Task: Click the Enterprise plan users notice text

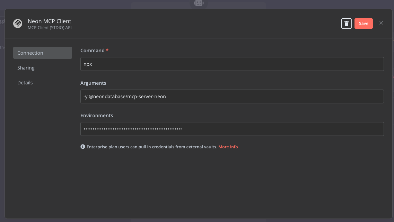Action: click(152, 147)
